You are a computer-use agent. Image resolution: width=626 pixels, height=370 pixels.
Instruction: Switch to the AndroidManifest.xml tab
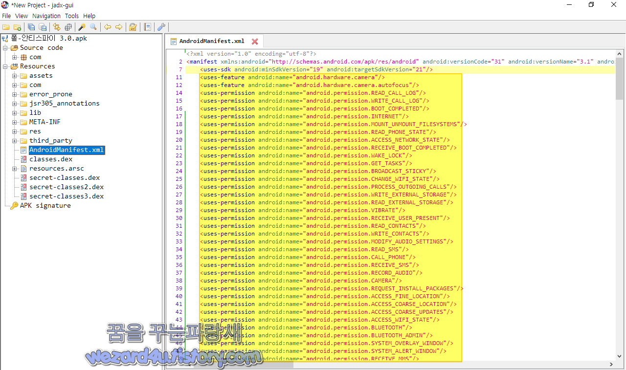point(212,41)
